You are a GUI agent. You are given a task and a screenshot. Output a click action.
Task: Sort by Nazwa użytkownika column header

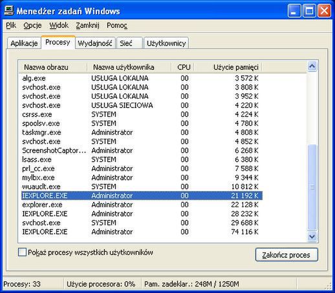129,67
